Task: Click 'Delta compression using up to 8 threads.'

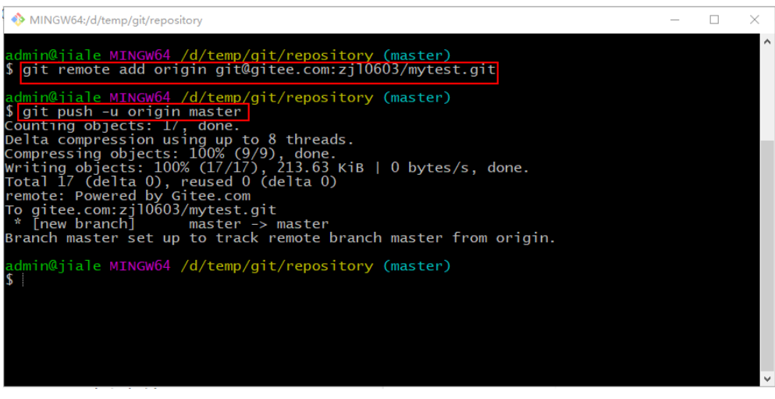Action: pyautogui.click(x=180, y=140)
